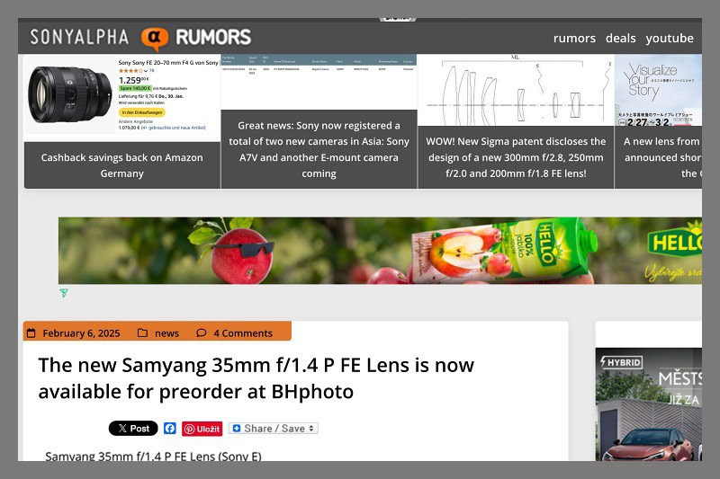Open the 4 Comments link
Screen dimensions: 720x479
click(x=243, y=333)
